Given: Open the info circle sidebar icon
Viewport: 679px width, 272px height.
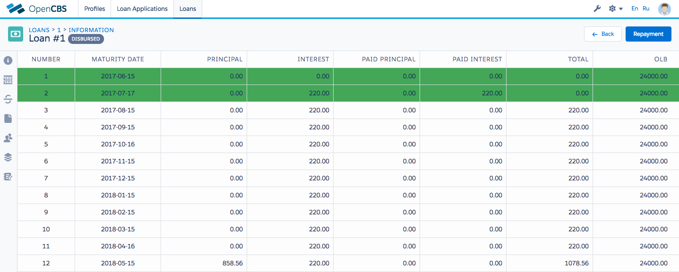Looking at the screenshot, I should (8, 60).
